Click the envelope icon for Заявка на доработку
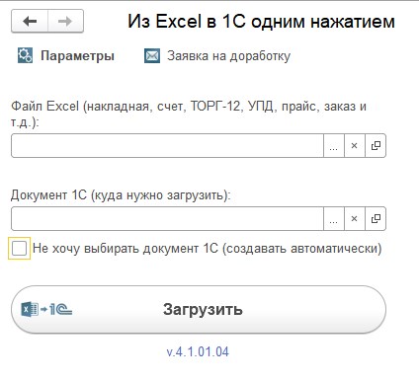Viewport: 419px width, 382px height. coord(152,55)
